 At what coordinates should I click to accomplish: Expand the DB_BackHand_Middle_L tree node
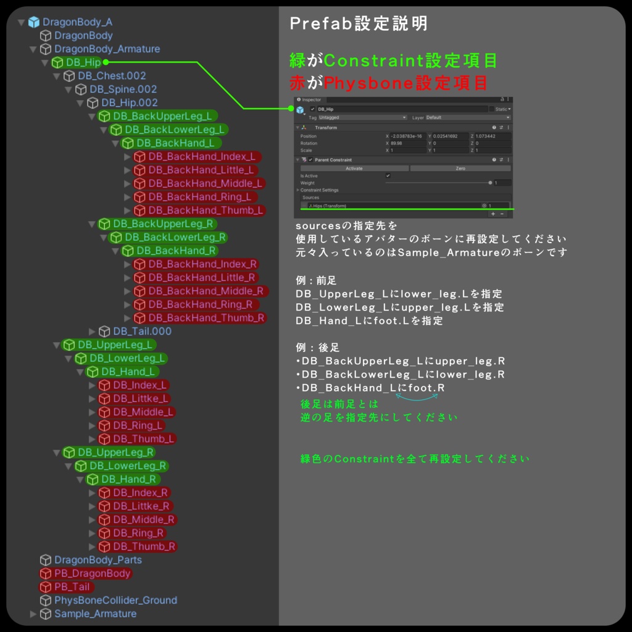click(x=127, y=183)
